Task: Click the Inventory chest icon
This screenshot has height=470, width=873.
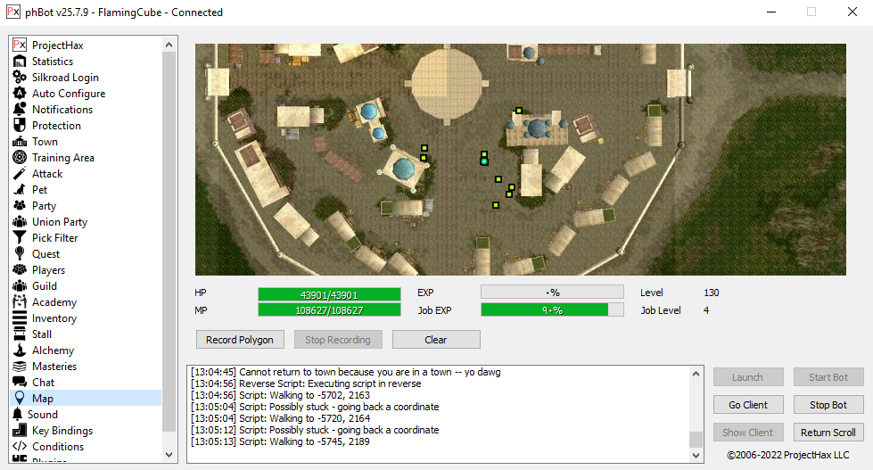Action: coord(19,318)
